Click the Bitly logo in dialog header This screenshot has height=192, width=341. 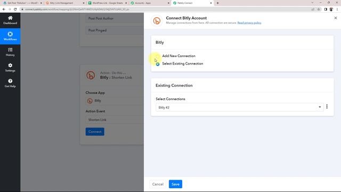coord(157,21)
